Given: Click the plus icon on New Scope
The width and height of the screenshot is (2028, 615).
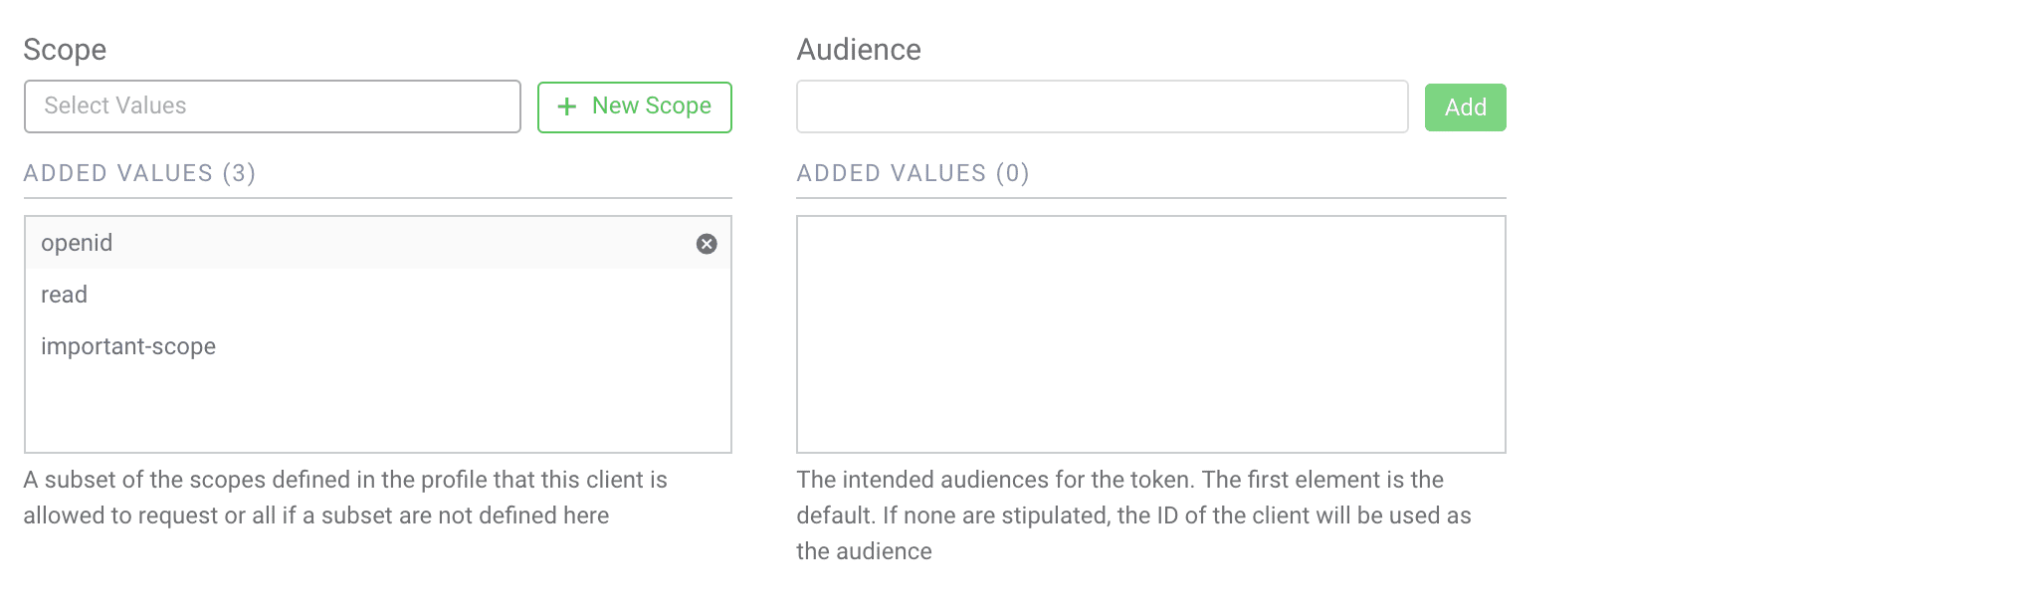Looking at the screenshot, I should pos(567,106).
